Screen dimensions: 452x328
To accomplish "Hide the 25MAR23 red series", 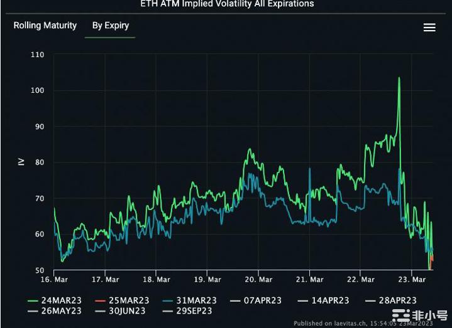I will (125, 300).
